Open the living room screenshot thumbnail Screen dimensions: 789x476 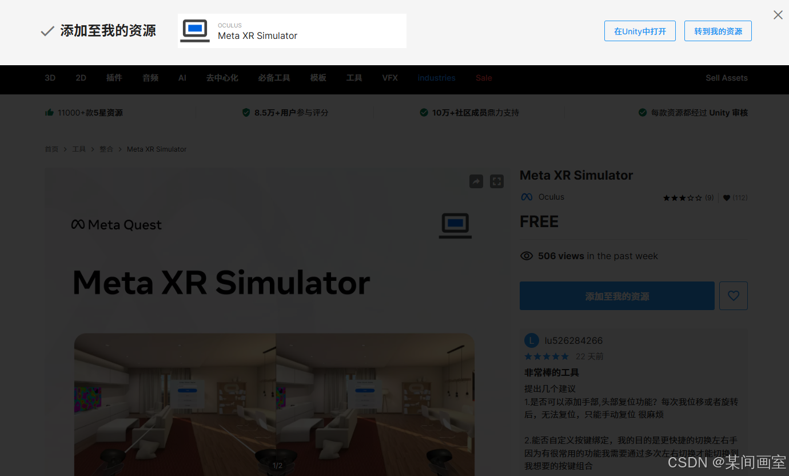click(274, 404)
